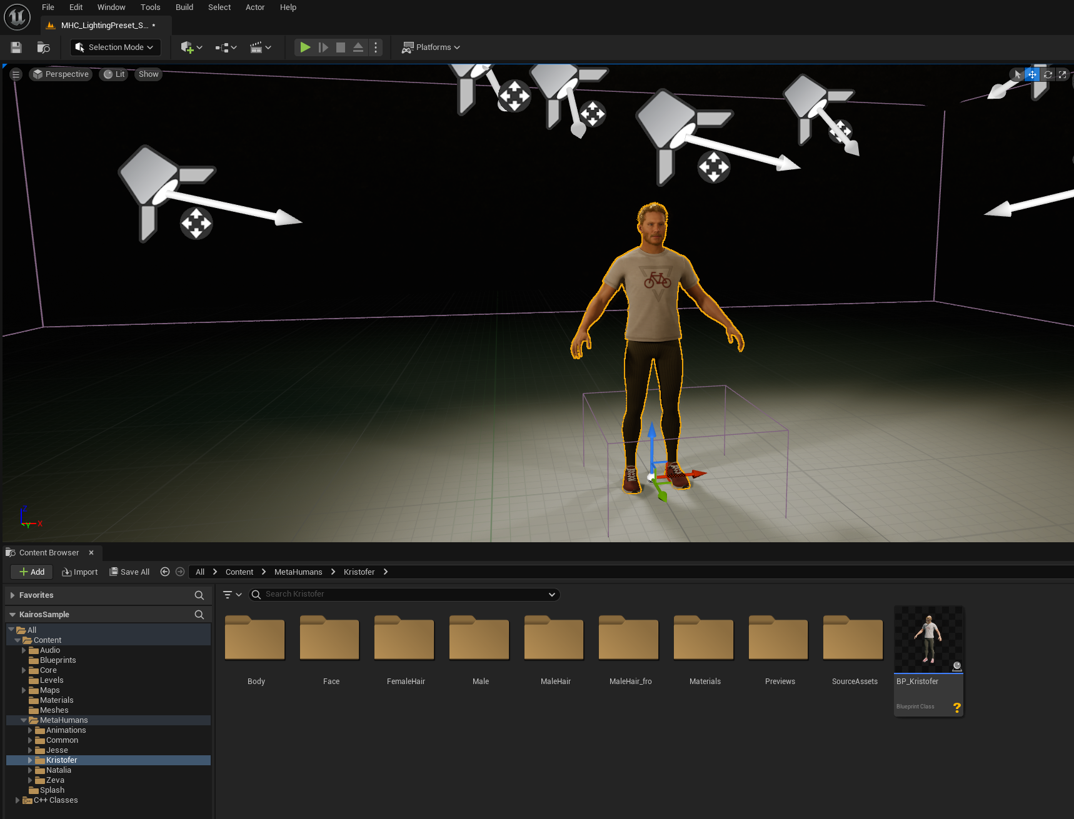Open Selection Mode dropdown
Screen dimensions: 1074x819
[116, 47]
